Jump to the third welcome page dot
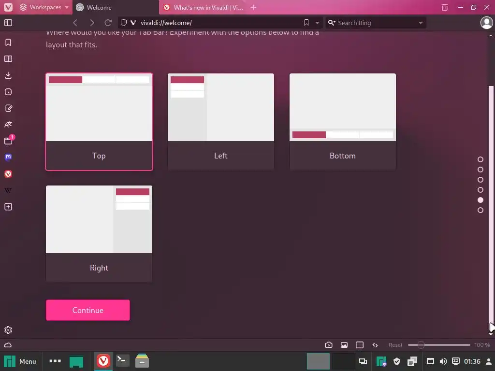 click(480, 180)
